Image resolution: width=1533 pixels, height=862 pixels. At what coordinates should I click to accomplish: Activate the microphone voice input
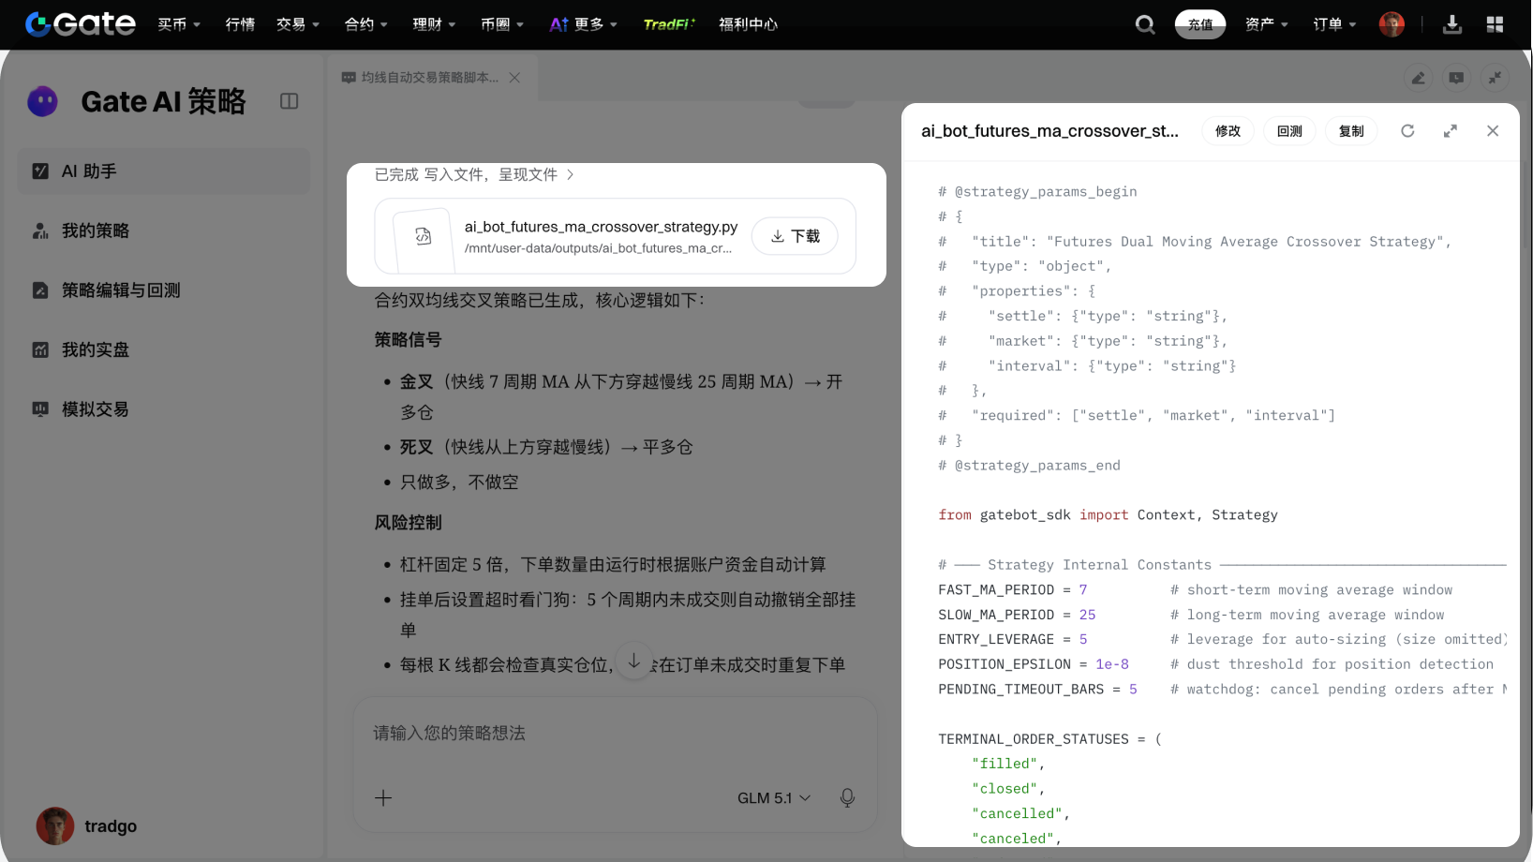click(x=847, y=798)
